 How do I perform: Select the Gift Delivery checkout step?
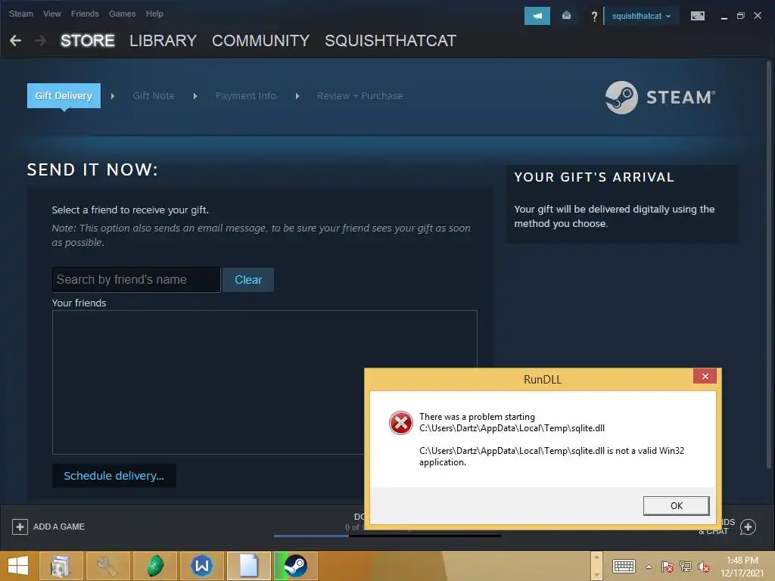tap(64, 96)
